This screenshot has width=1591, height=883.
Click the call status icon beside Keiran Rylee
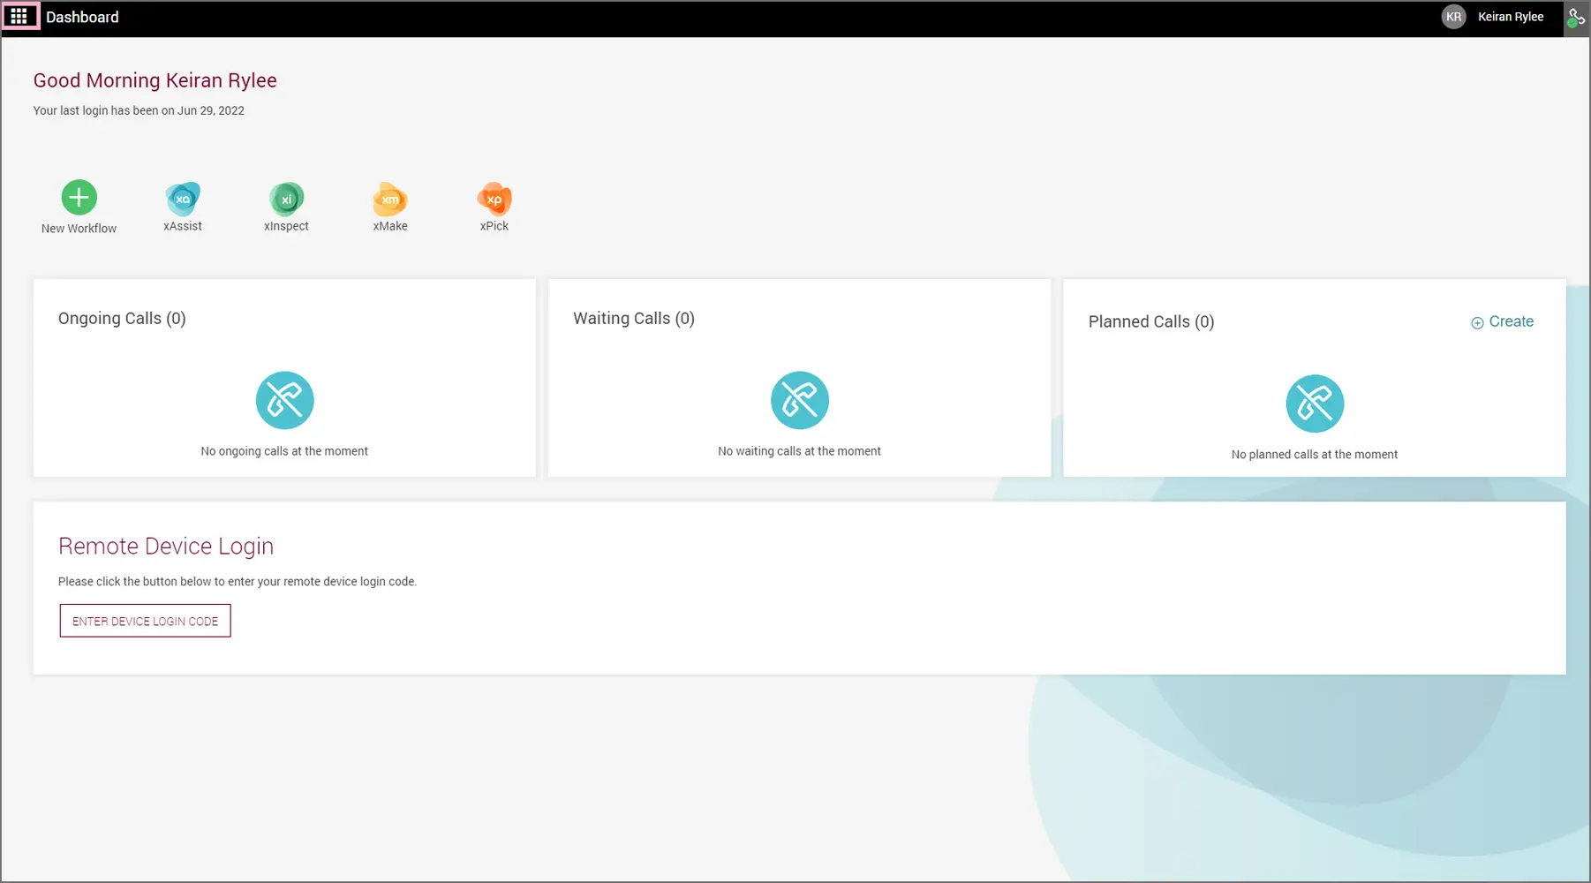(1576, 17)
